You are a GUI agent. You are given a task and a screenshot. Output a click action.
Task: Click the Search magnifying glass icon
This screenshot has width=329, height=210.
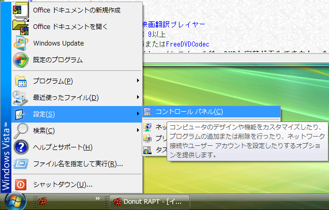click(x=21, y=131)
